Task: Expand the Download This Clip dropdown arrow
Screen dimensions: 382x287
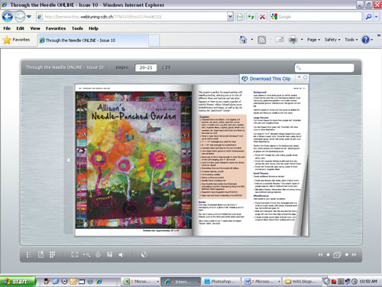Action: [299, 77]
